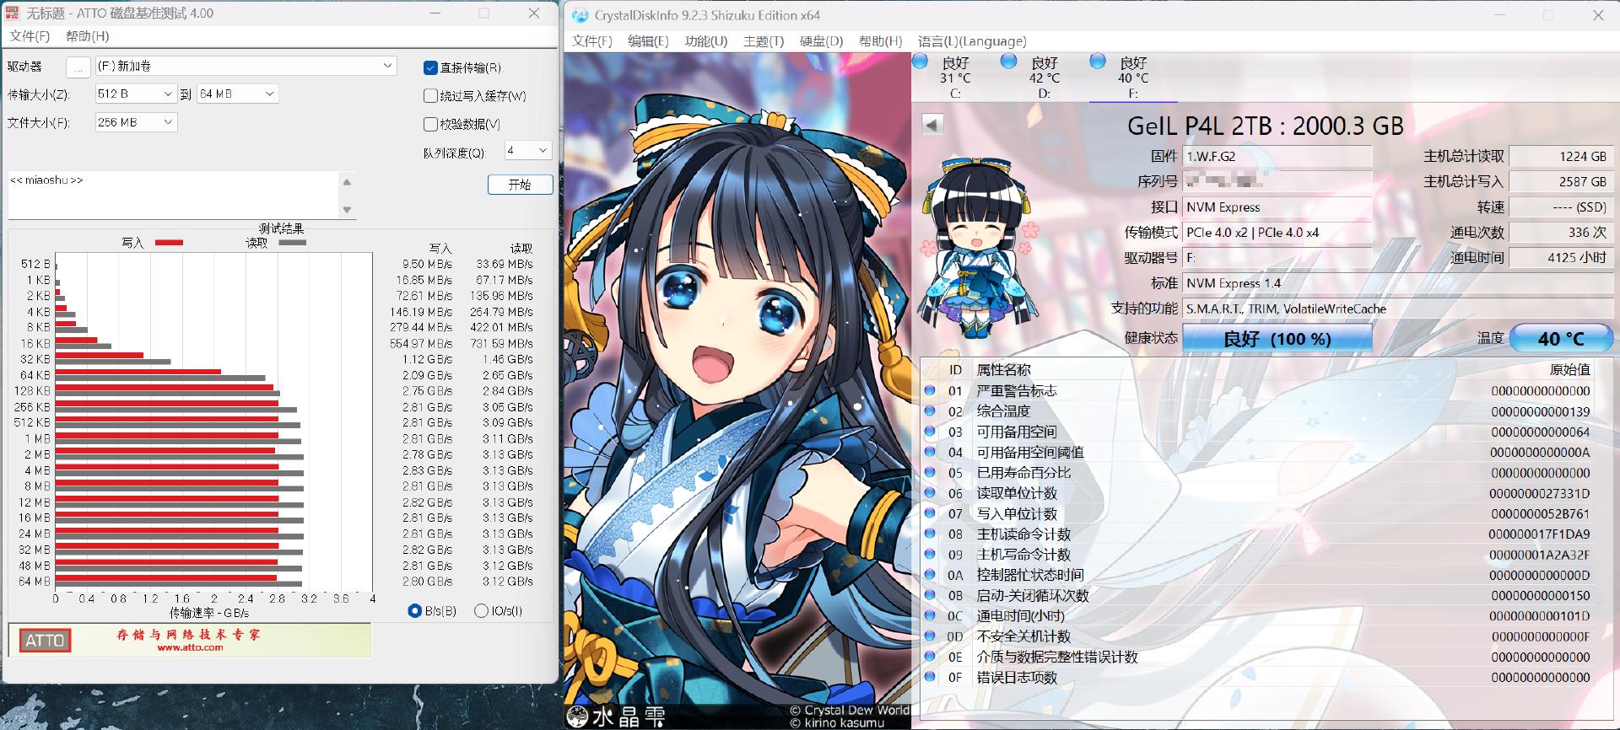Click status dot for attribute 07 写入单位计数
The height and width of the screenshot is (730, 1620).
click(x=930, y=513)
